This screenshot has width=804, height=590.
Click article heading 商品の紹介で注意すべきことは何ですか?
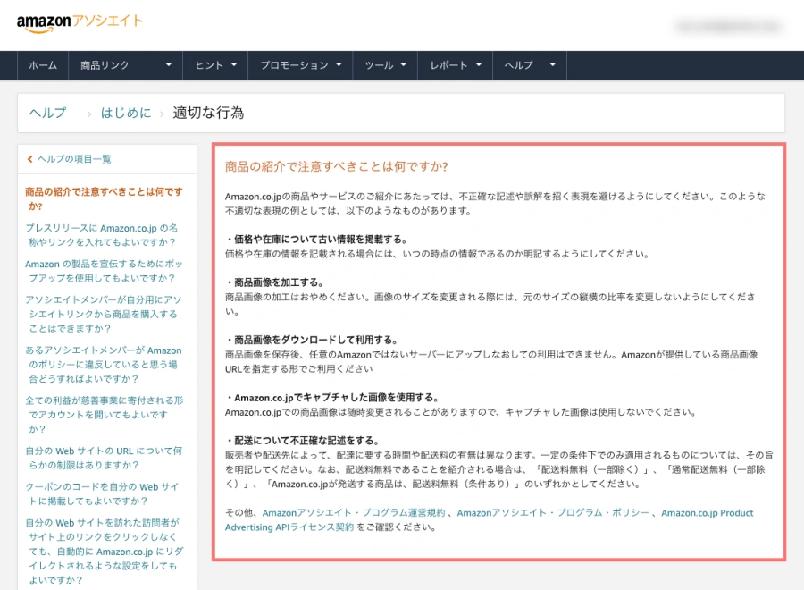pos(337,166)
